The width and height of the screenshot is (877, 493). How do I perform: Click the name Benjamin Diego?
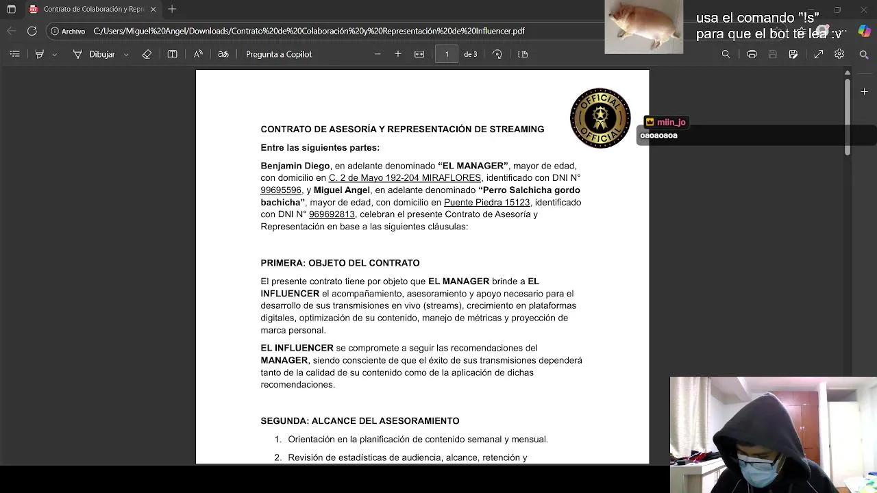coord(295,166)
